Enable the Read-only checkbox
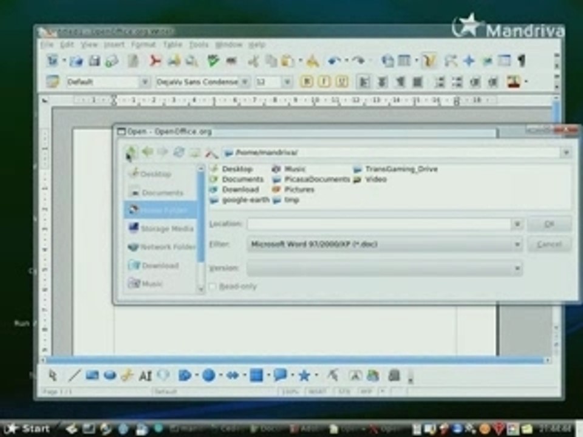 213,286
